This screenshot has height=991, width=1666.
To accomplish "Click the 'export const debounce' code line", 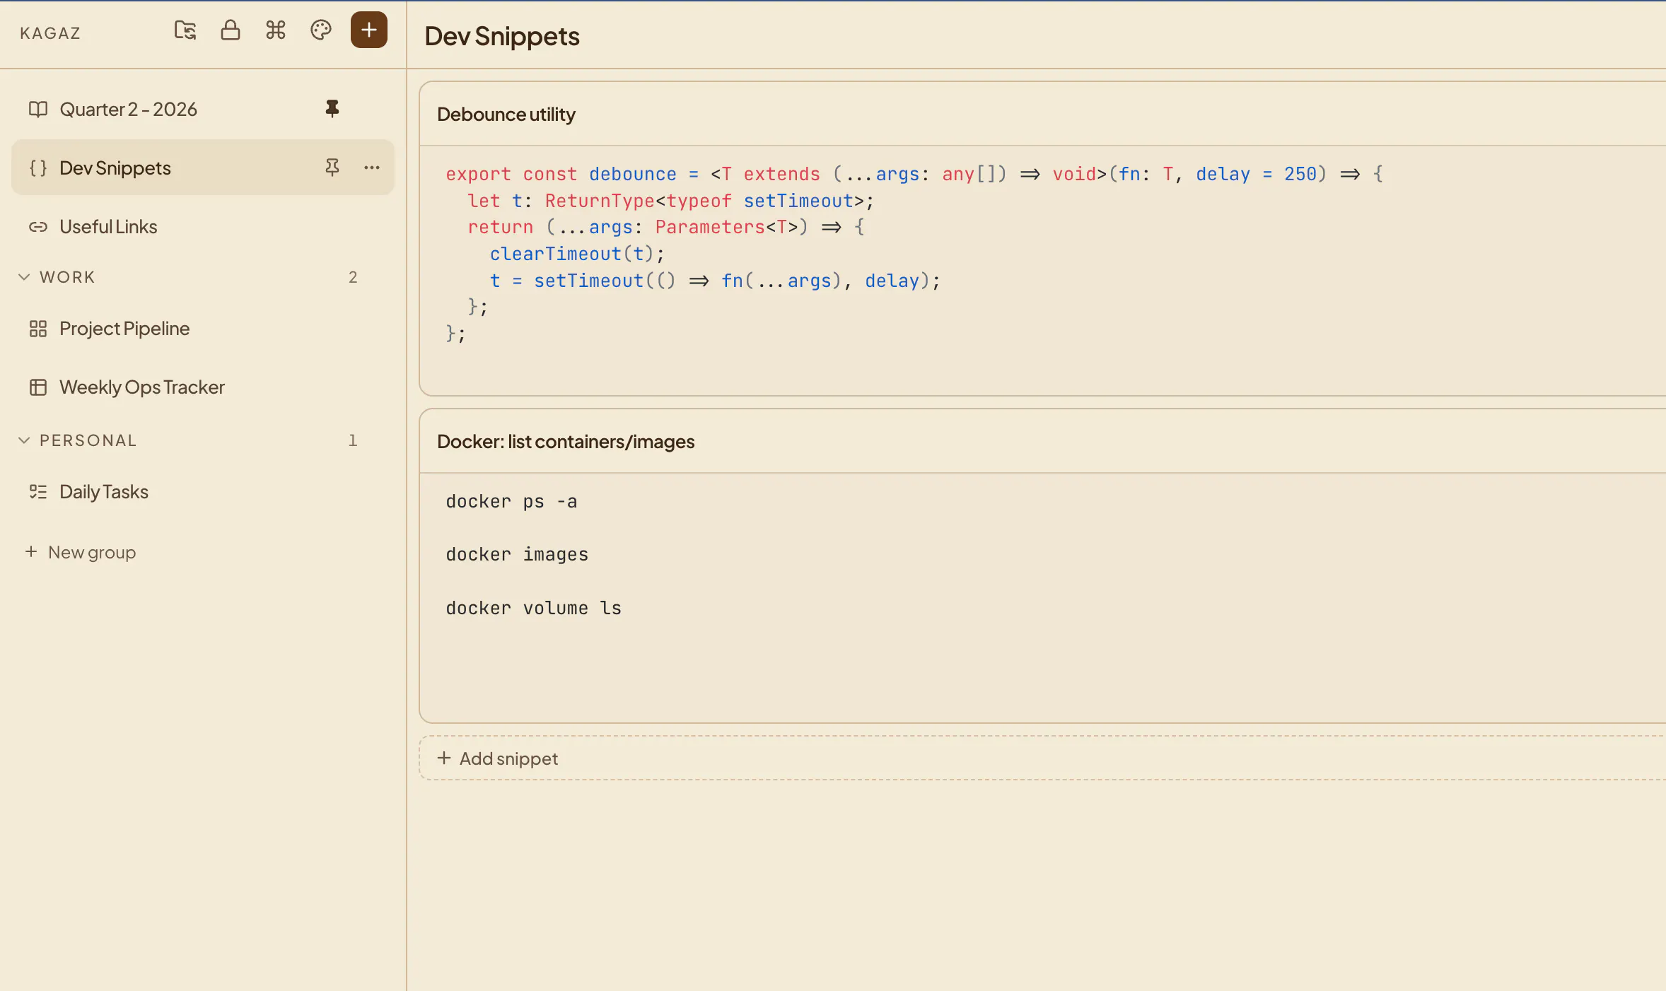I will (x=914, y=174).
